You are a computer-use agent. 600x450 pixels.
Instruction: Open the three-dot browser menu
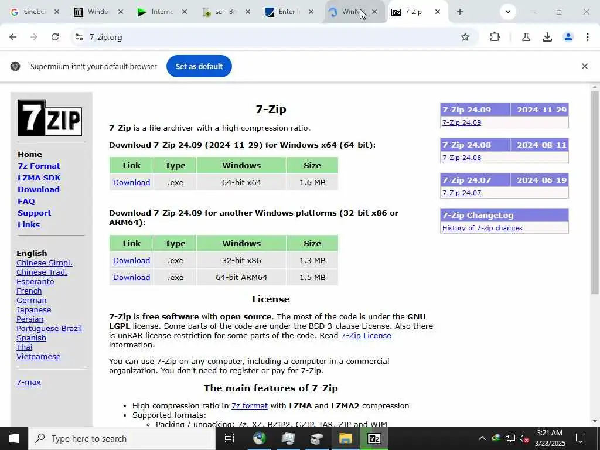pyautogui.click(x=587, y=37)
